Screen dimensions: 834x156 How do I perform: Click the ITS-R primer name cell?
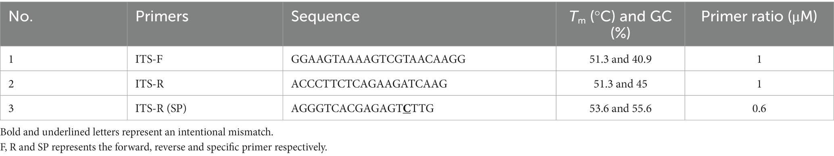click(x=150, y=84)
